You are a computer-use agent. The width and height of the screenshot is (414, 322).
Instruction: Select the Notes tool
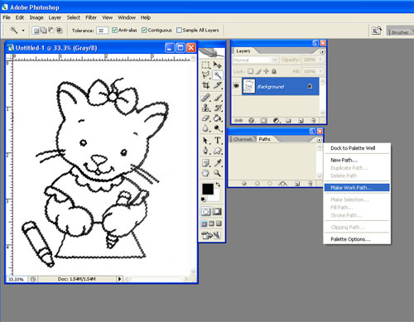(x=205, y=163)
